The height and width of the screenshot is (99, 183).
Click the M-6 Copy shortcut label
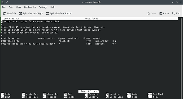pos(153,97)
